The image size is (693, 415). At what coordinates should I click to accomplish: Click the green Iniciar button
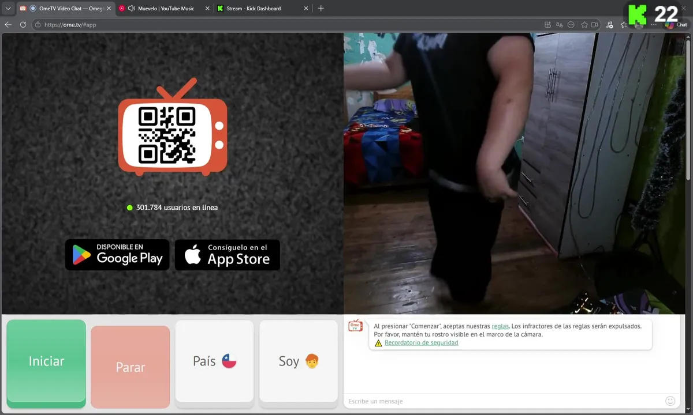(x=46, y=363)
